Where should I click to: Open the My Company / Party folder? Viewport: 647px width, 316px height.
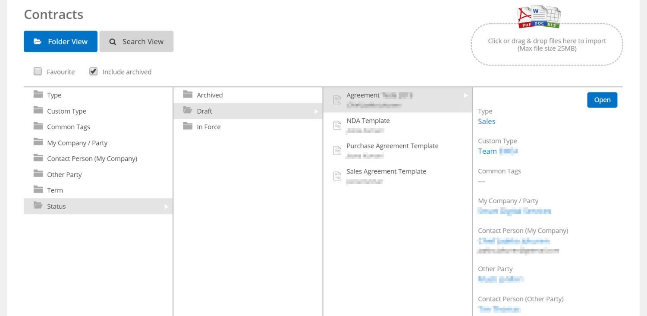tap(77, 143)
